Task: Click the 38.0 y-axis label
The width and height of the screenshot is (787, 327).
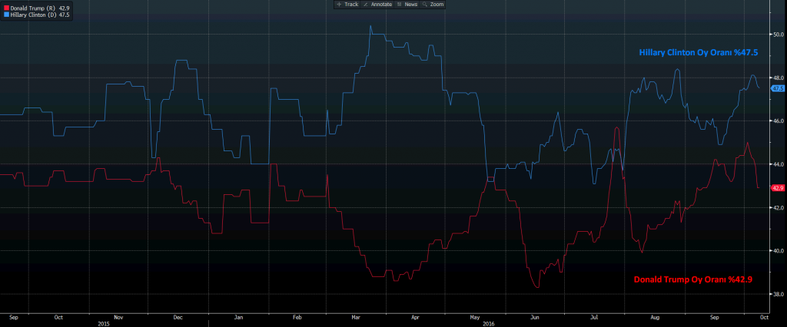Action: tap(779, 295)
